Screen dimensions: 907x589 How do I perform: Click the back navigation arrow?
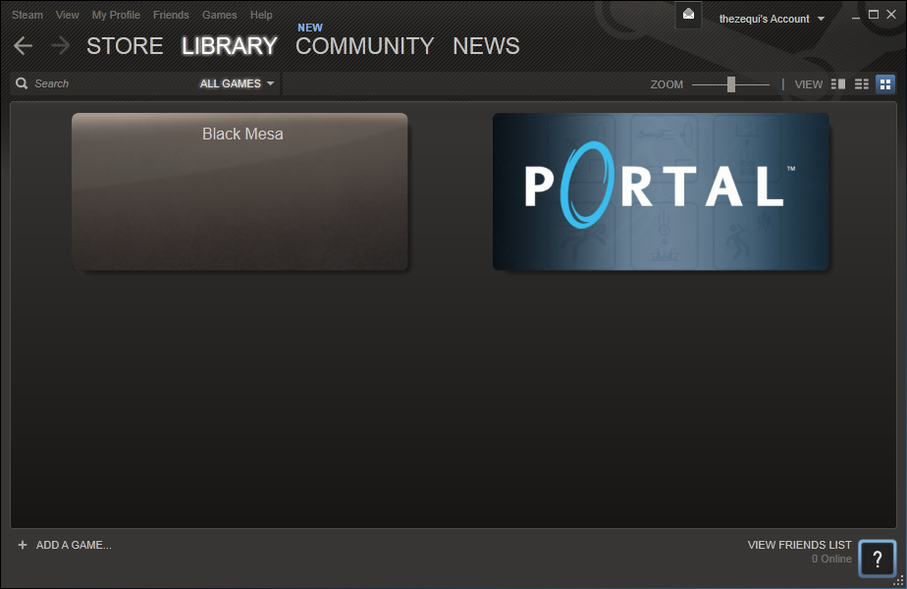tap(23, 46)
